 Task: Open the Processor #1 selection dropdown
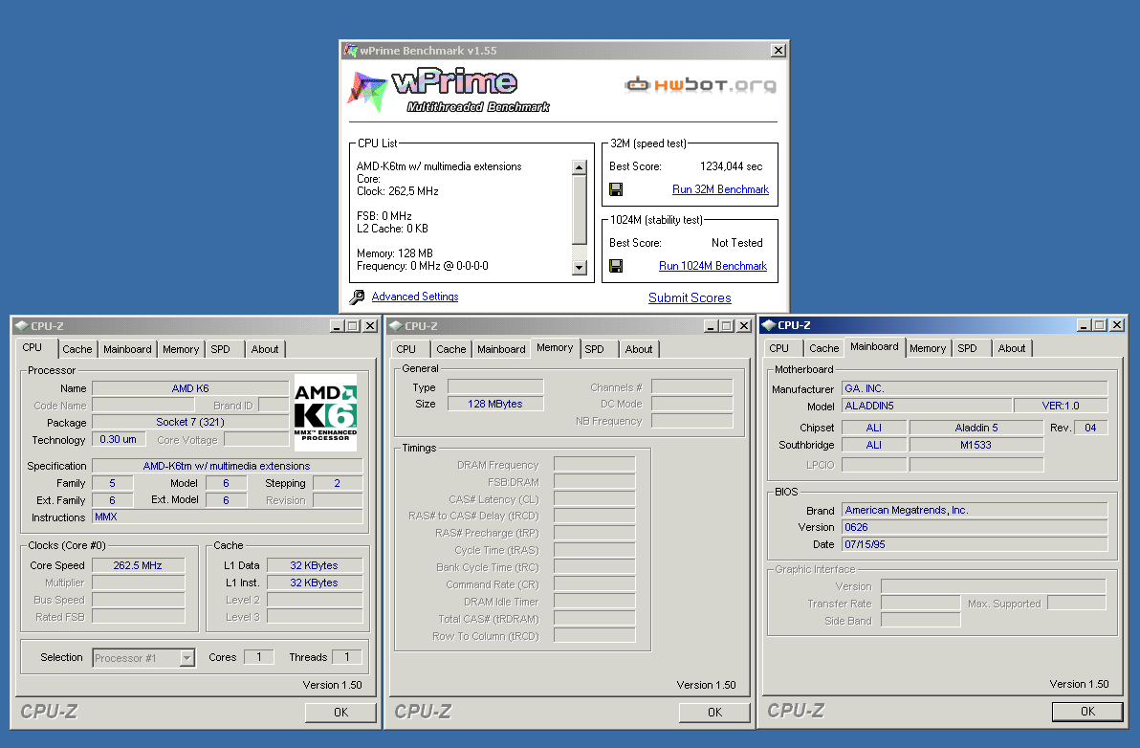pos(186,658)
